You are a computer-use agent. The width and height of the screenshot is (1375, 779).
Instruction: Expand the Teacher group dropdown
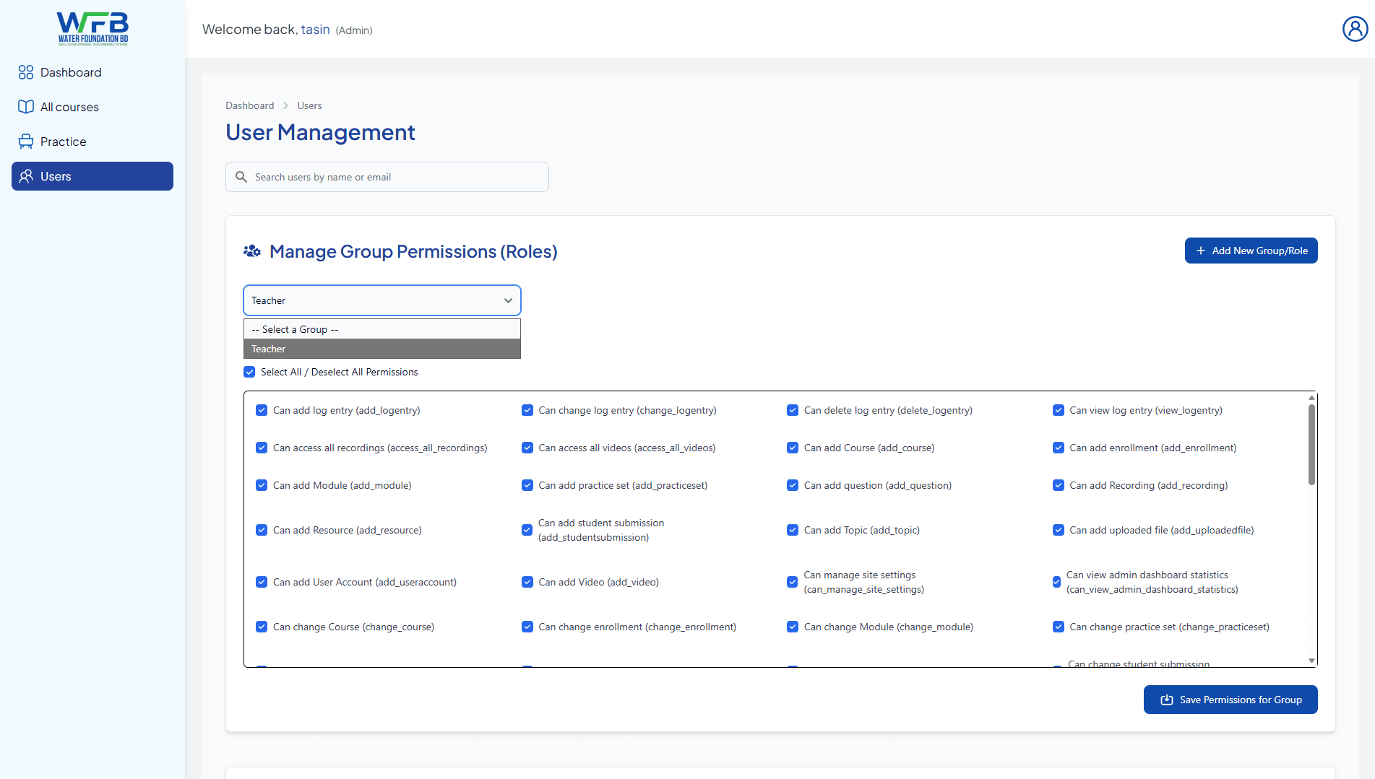click(382, 300)
